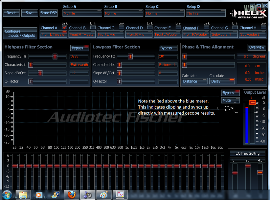Select Calculate Distance mode

[x=195, y=81]
